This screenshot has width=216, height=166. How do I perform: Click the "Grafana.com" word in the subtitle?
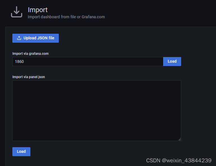pos(93,17)
